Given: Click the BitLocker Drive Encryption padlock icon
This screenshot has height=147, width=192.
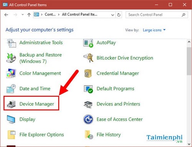Looking at the screenshot, I should (x=88, y=58).
